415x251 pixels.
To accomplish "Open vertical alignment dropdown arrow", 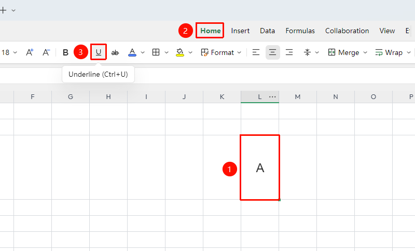I will (317, 52).
